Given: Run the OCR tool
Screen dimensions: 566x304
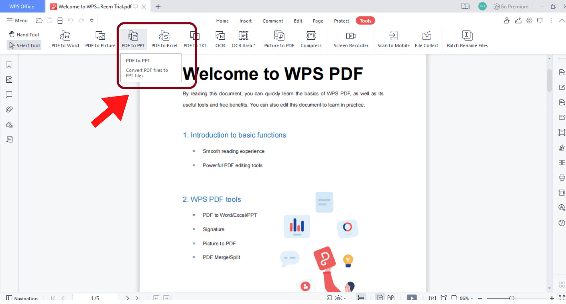Looking at the screenshot, I should pyautogui.click(x=220, y=39).
